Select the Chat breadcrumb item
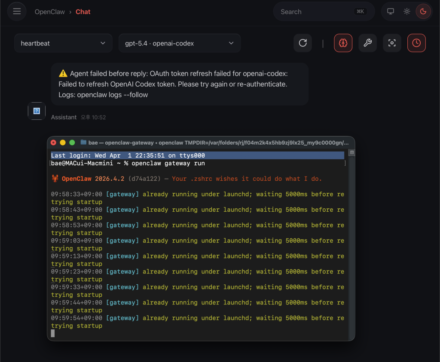Image resolution: width=440 pixels, height=362 pixels. [x=83, y=12]
